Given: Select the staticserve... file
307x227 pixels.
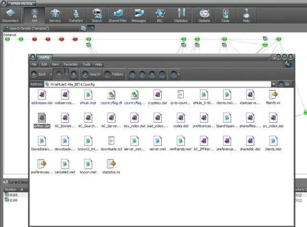Looking at the screenshot, I should click(x=250, y=97).
